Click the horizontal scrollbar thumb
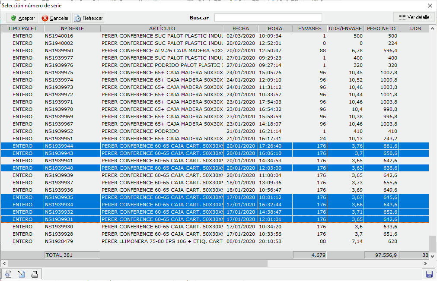 tap(138, 263)
